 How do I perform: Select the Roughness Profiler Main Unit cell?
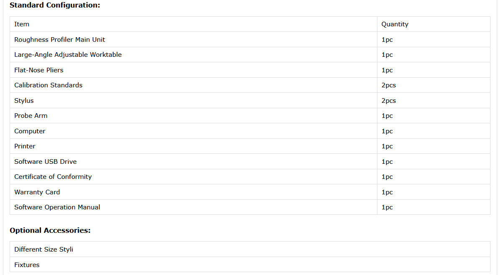pyautogui.click(x=59, y=40)
